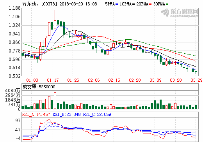This screenshot has height=142, width=203.
Task: Click the RSI_A:14.457 indicator label
Action: click(36, 114)
